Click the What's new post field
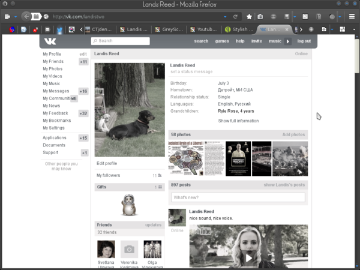This screenshot has height=270, width=360. [238, 197]
